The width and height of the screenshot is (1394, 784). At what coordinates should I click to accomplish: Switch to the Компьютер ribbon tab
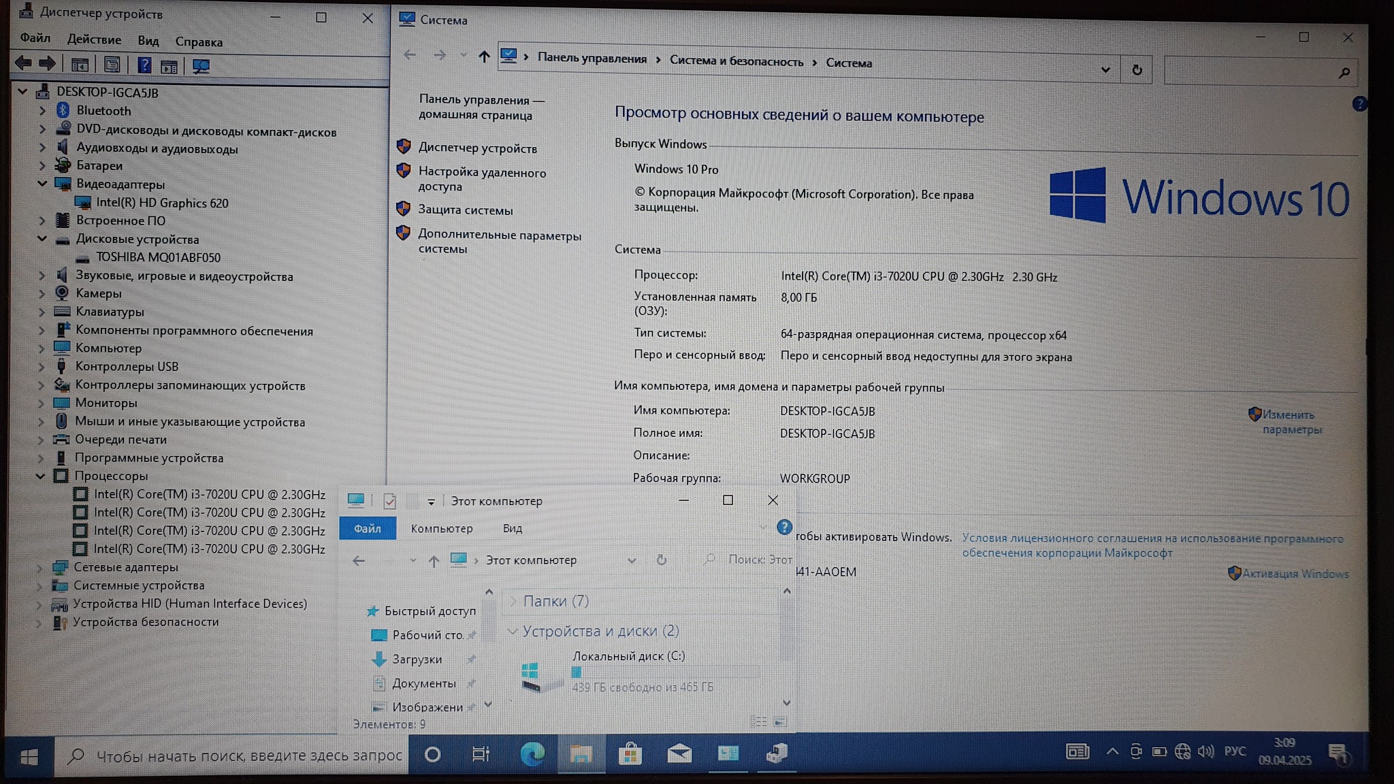(441, 528)
